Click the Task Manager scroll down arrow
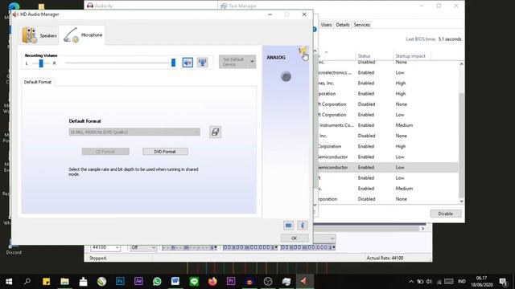 (461, 201)
